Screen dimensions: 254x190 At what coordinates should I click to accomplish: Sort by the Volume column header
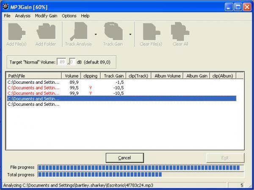(x=71, y=76)
